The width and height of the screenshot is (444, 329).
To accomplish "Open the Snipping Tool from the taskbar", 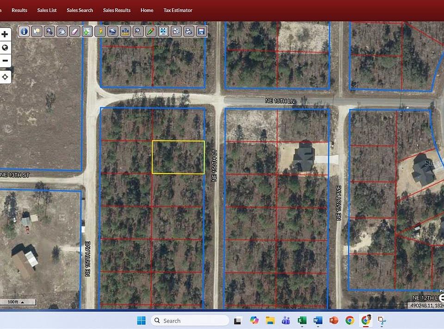I will point(382,321).
